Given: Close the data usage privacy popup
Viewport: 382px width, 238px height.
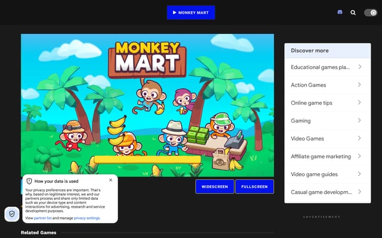Looking at the screenshot, I should pyautogui.click(x=110, y=180).
